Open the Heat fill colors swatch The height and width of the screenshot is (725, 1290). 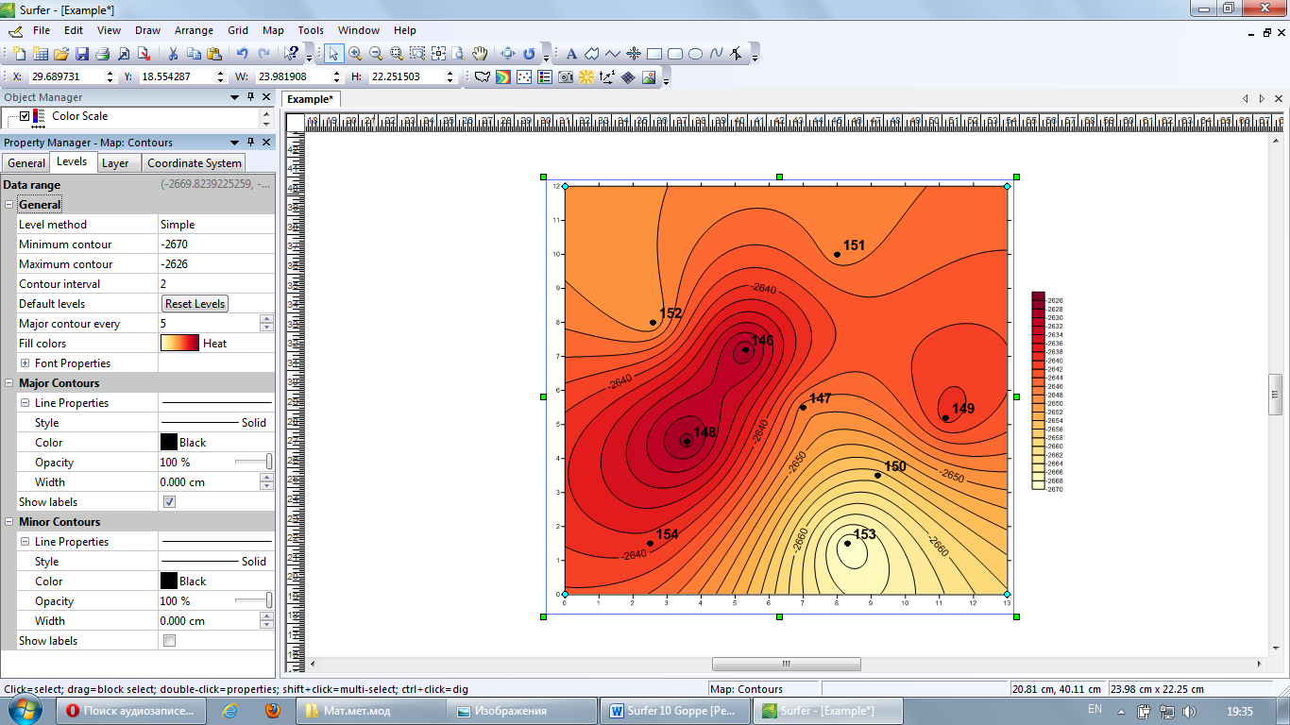tap(179, 344)
